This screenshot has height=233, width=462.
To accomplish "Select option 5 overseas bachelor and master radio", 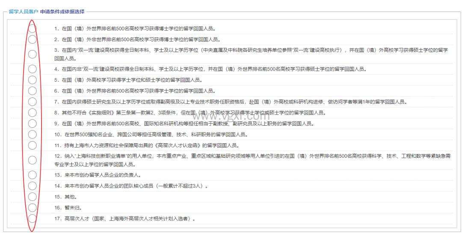I will (32, 80).
